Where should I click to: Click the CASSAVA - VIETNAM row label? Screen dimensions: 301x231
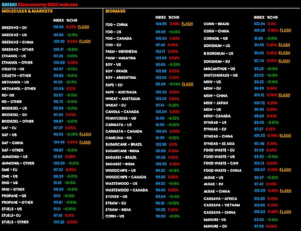(222, 205)
